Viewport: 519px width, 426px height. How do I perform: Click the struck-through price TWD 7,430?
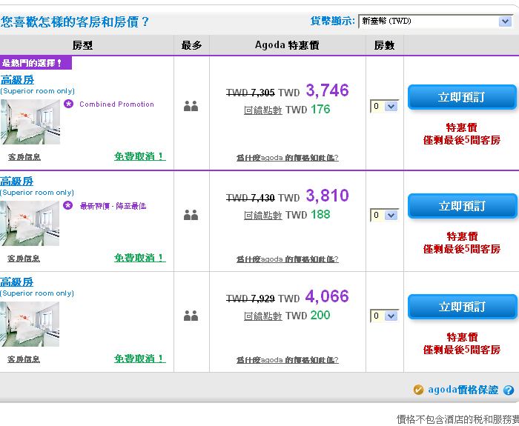(x=251, y=198)
